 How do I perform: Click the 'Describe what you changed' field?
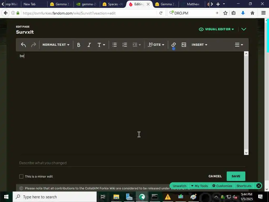coord(132,163)
